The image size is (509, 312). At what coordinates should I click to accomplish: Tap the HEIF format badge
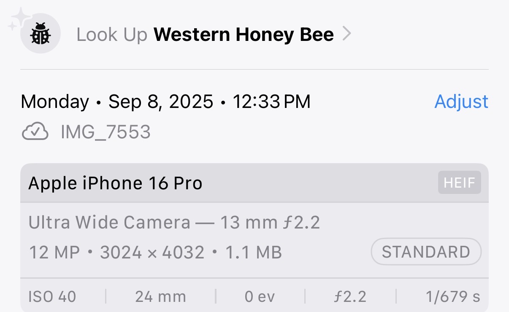point(459,183)
